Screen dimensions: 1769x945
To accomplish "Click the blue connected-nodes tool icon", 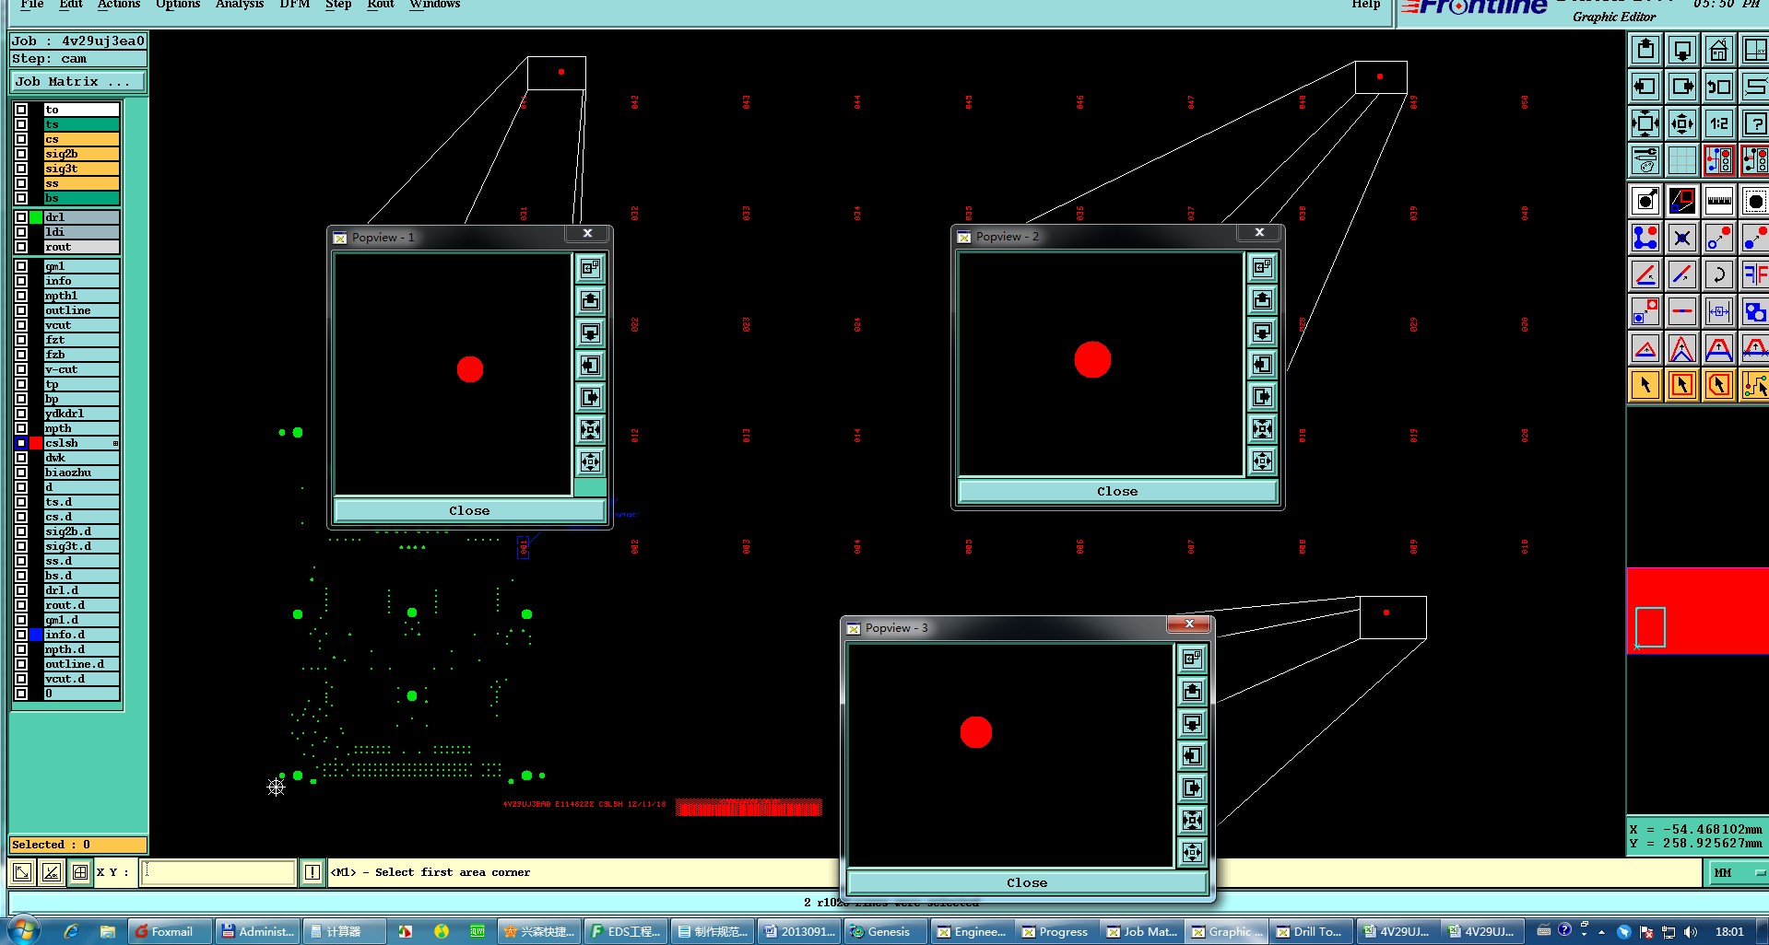I will tap(1645, 238).
